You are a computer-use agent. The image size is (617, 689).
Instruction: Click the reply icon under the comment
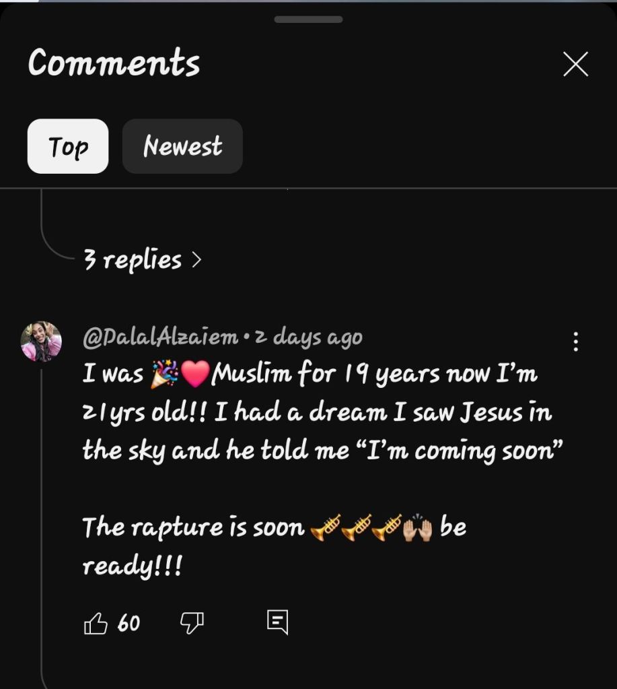(277, 622)
